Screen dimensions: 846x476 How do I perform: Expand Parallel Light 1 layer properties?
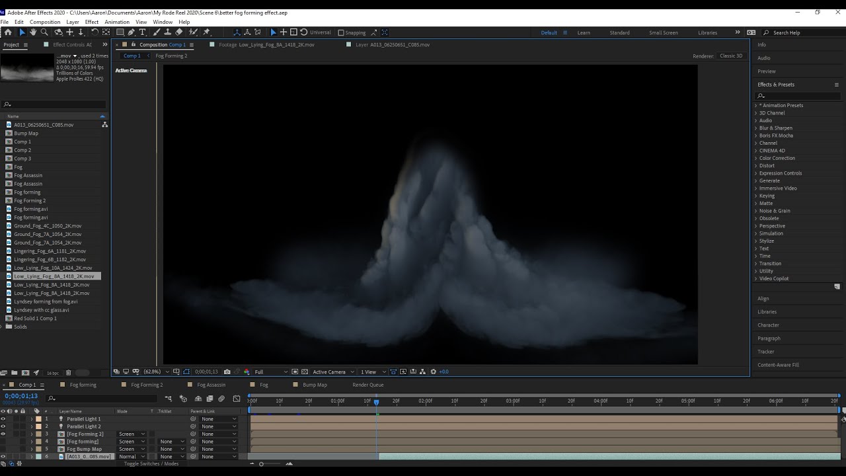31,419
